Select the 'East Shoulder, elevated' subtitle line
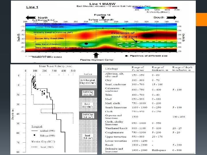 (114, 6)
